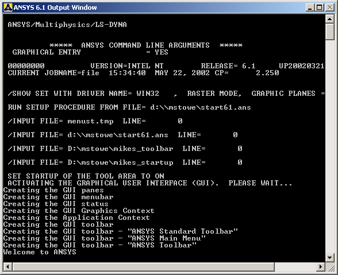
Task: Click the 'Creating the GUI status' line
Action: click(56, 204)
